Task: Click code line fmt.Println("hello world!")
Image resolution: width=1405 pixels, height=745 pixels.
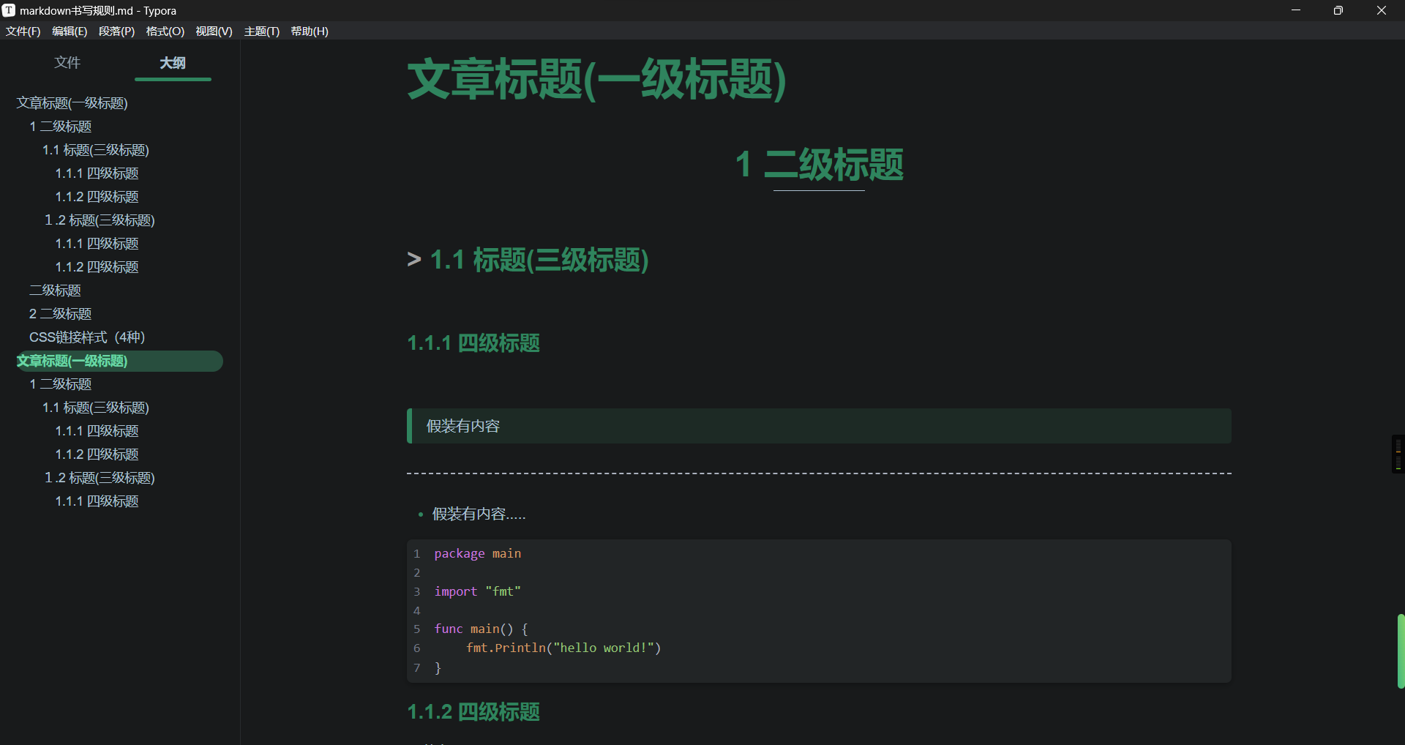Action: [x=563, y=648]
